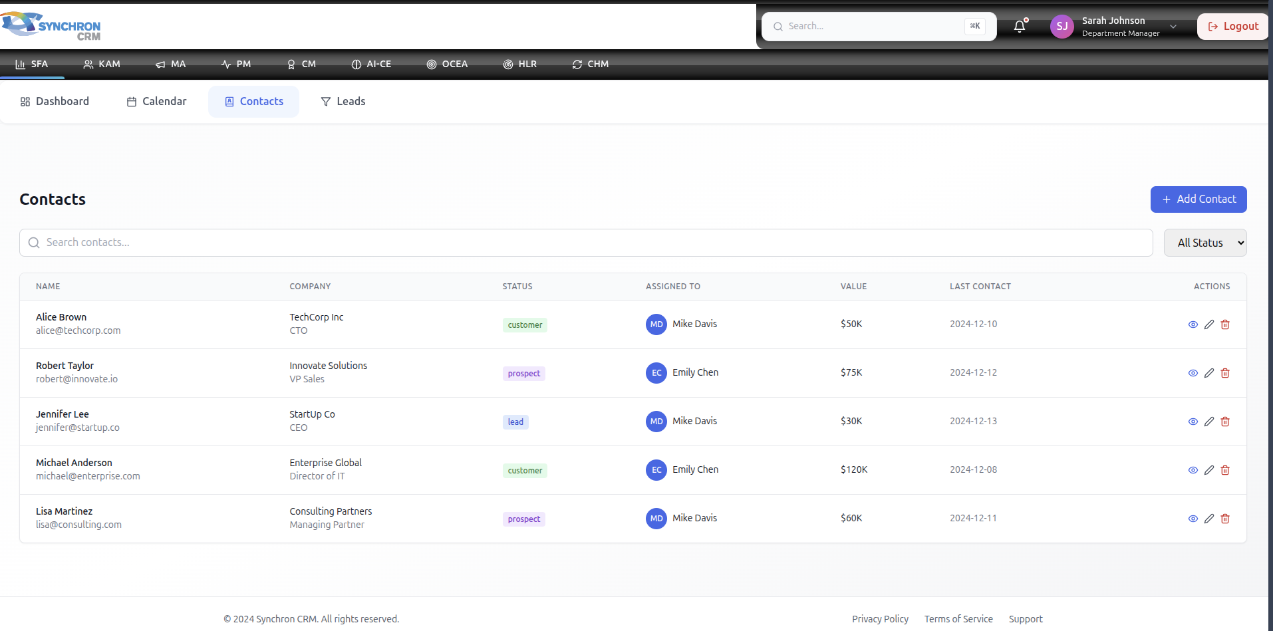Click pencil icon for Jennifer Lee
The height and width of the screenshot is (631, 1273).
point(1208,422)
